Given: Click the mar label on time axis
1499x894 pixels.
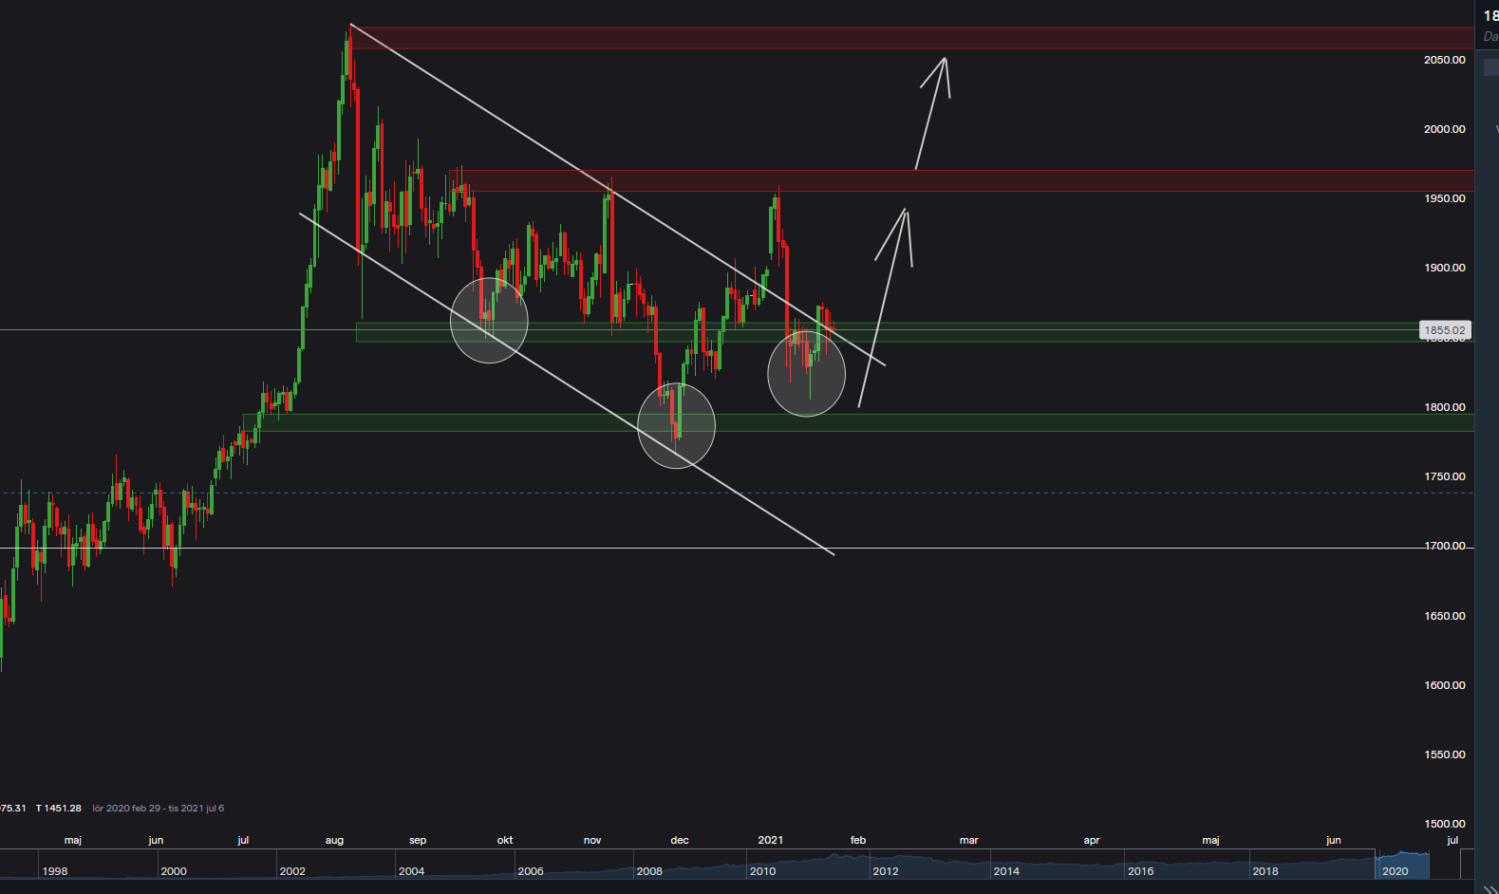Looking at the screenshot, I should coord(968,840).
